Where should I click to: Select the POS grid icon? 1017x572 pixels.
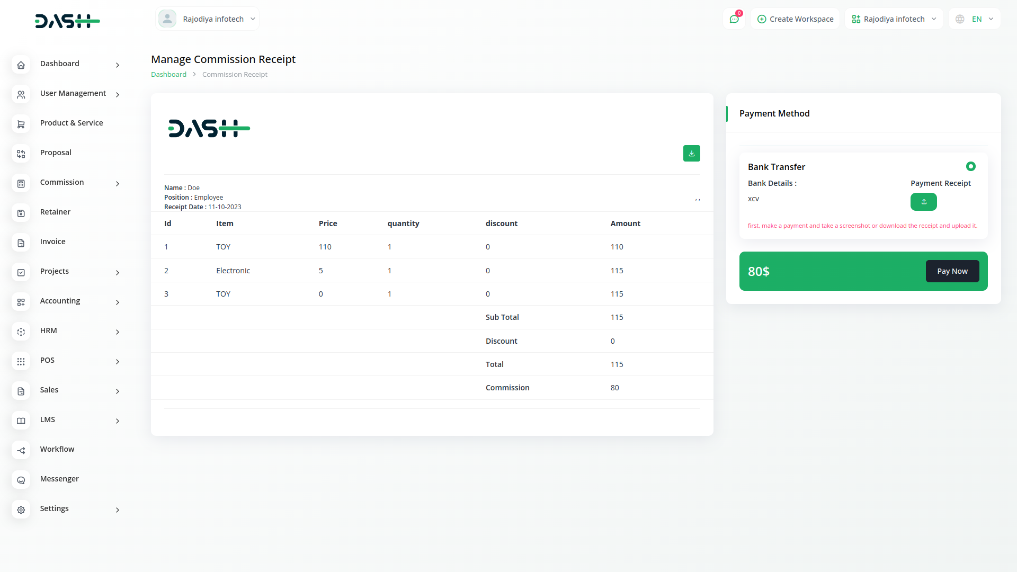pyautogui.click(x=21, y=362)
